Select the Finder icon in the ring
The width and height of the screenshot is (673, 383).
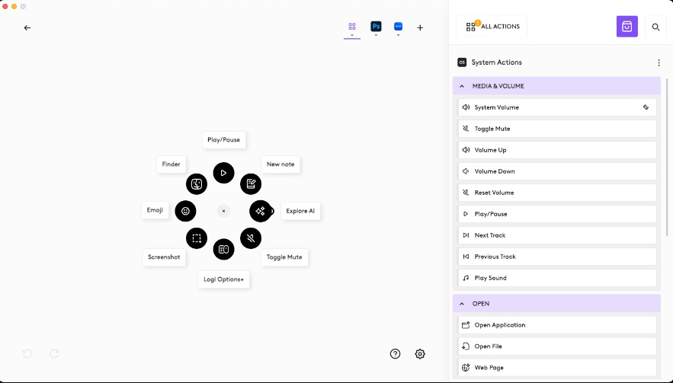coord(197,184)
